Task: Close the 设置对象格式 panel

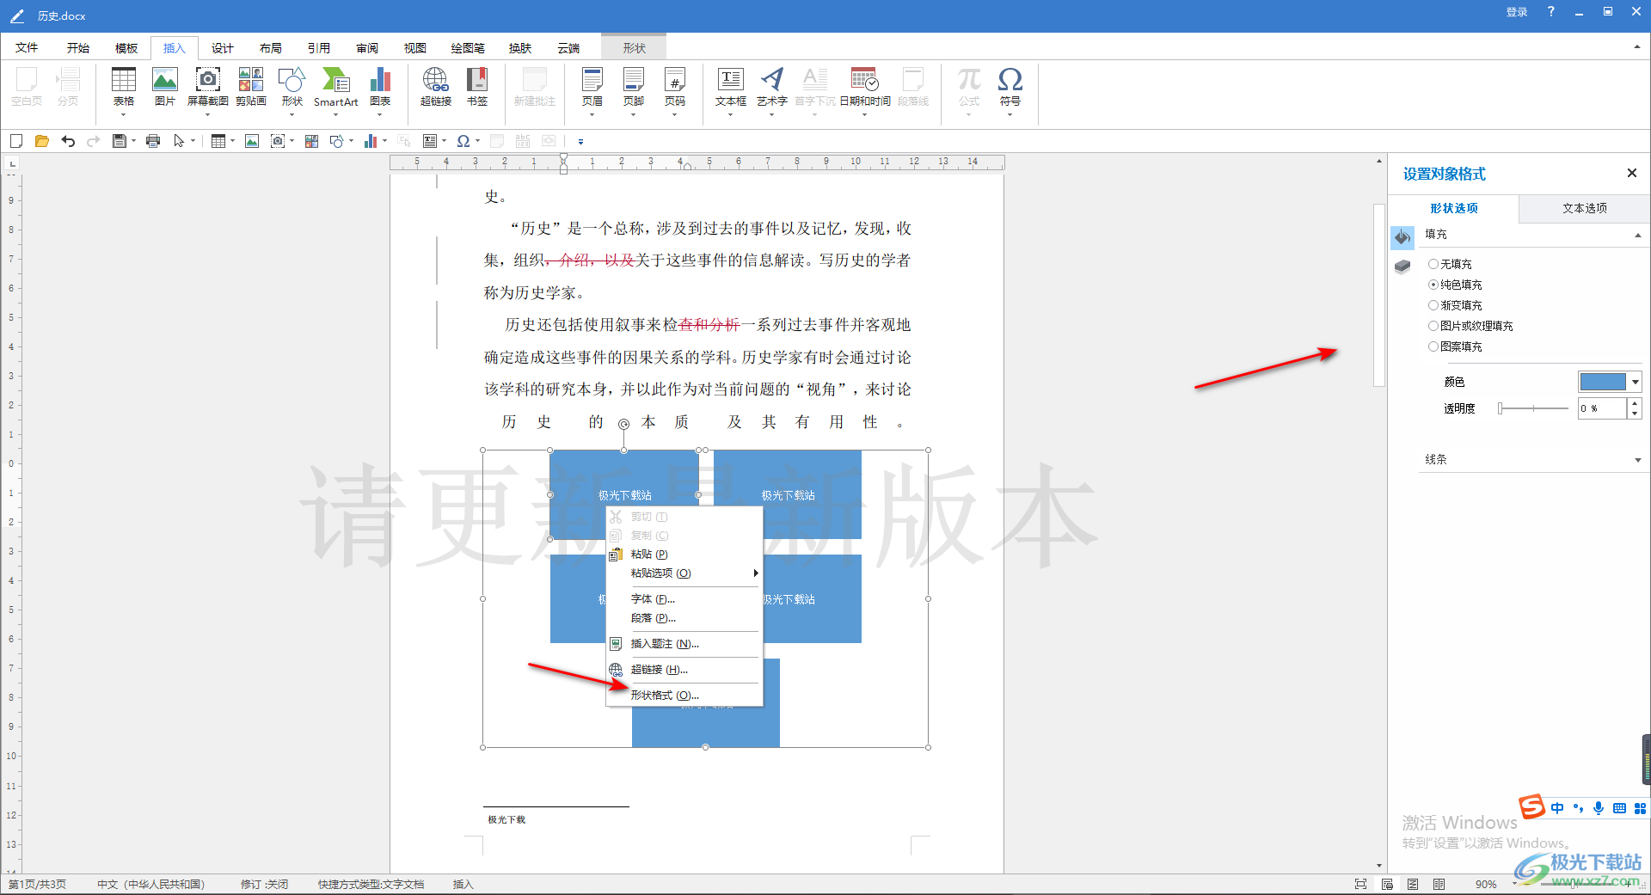Action: pos(1631,173)
